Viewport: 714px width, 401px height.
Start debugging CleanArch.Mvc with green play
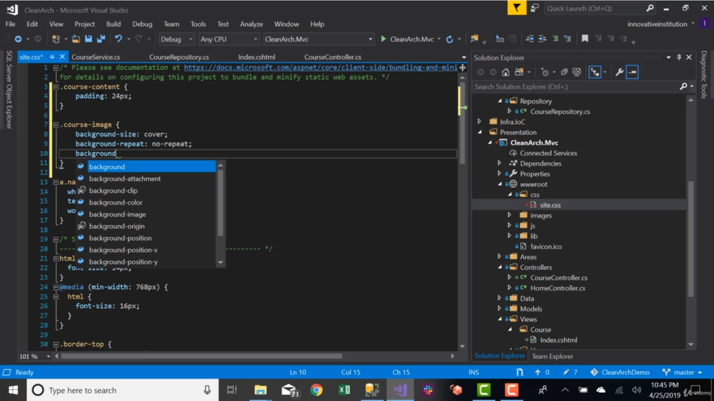pyautogui.click(x=384, y=39)
